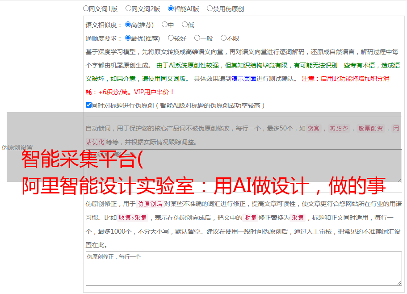
Task: Choose 一般 for 通顺度要求
Action: 197,38
